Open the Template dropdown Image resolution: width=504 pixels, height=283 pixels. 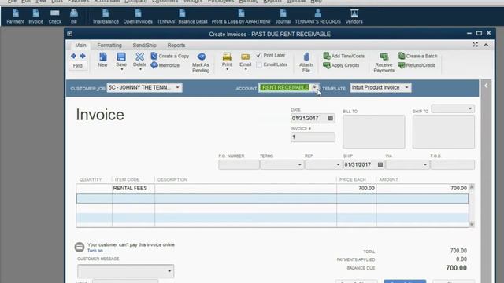[x=406, y=87]
